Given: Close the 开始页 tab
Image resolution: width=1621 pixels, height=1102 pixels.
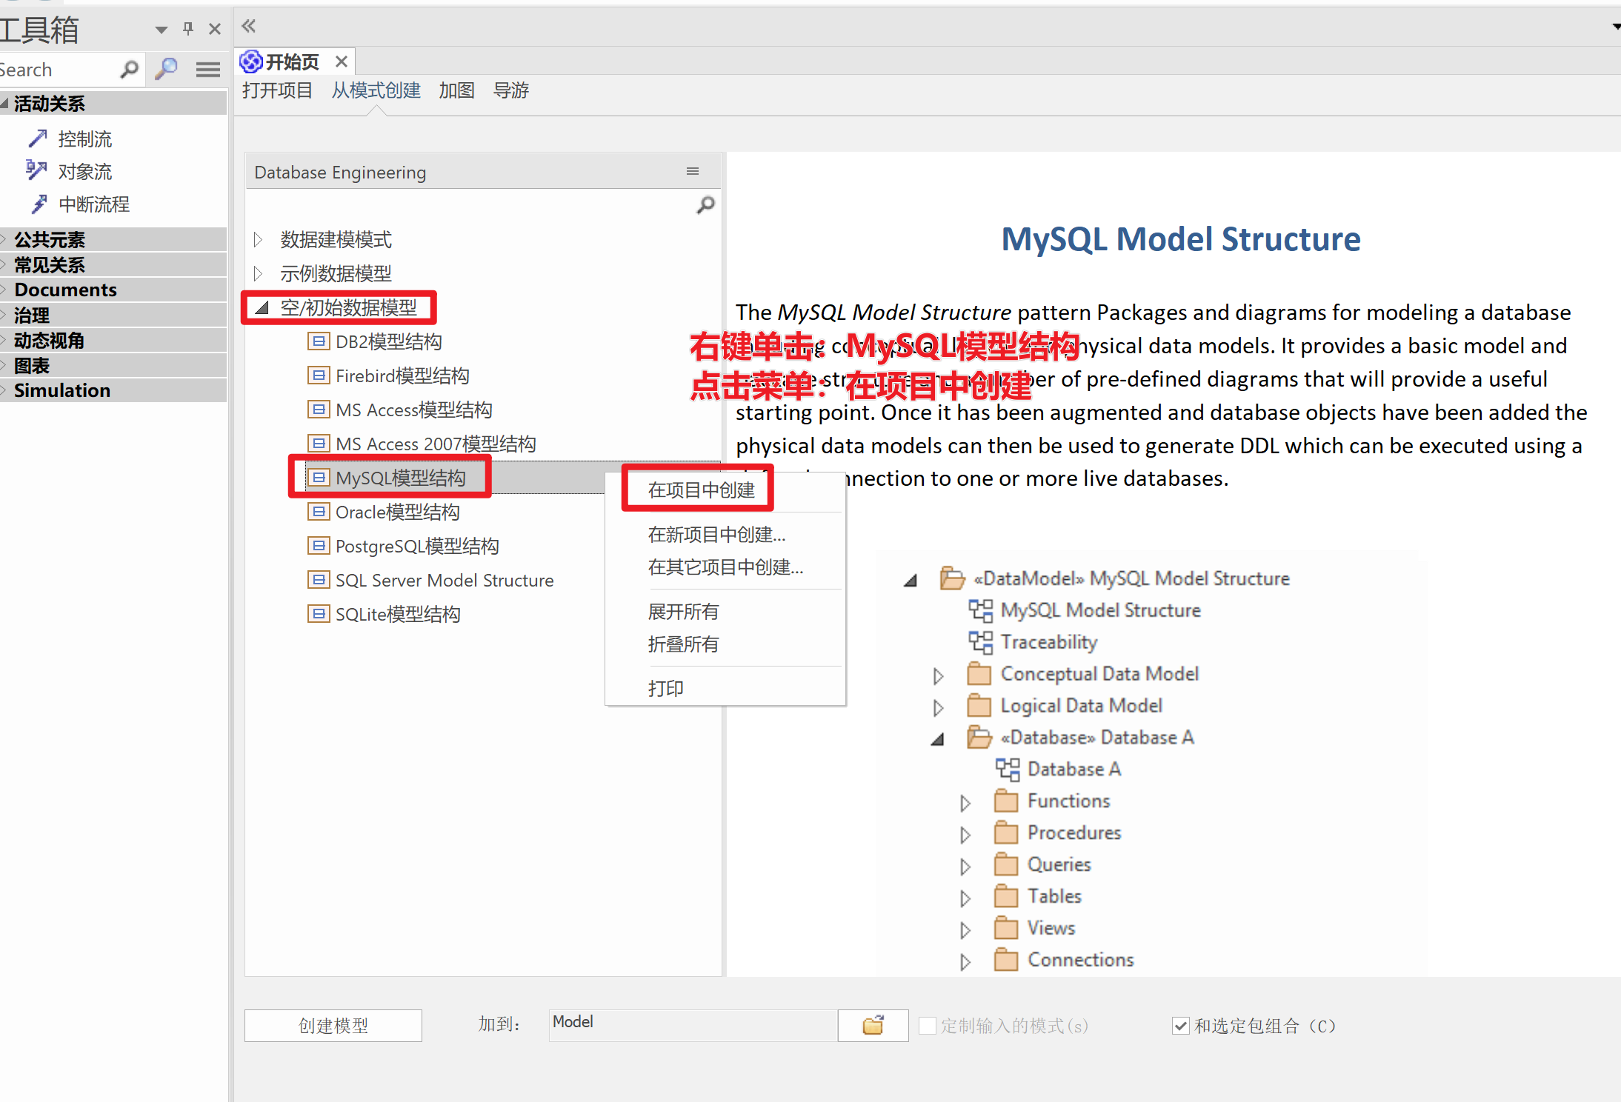Looking at the screenshot, I should click(341, 61).
